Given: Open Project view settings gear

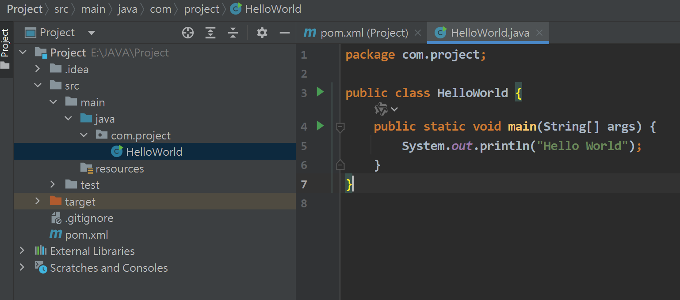Looking at the screenshot, I should coord(262,33).
